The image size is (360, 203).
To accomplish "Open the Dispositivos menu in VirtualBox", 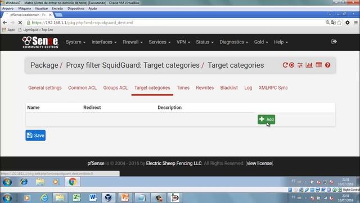I will pyautogui.click(x=76, y=8).
